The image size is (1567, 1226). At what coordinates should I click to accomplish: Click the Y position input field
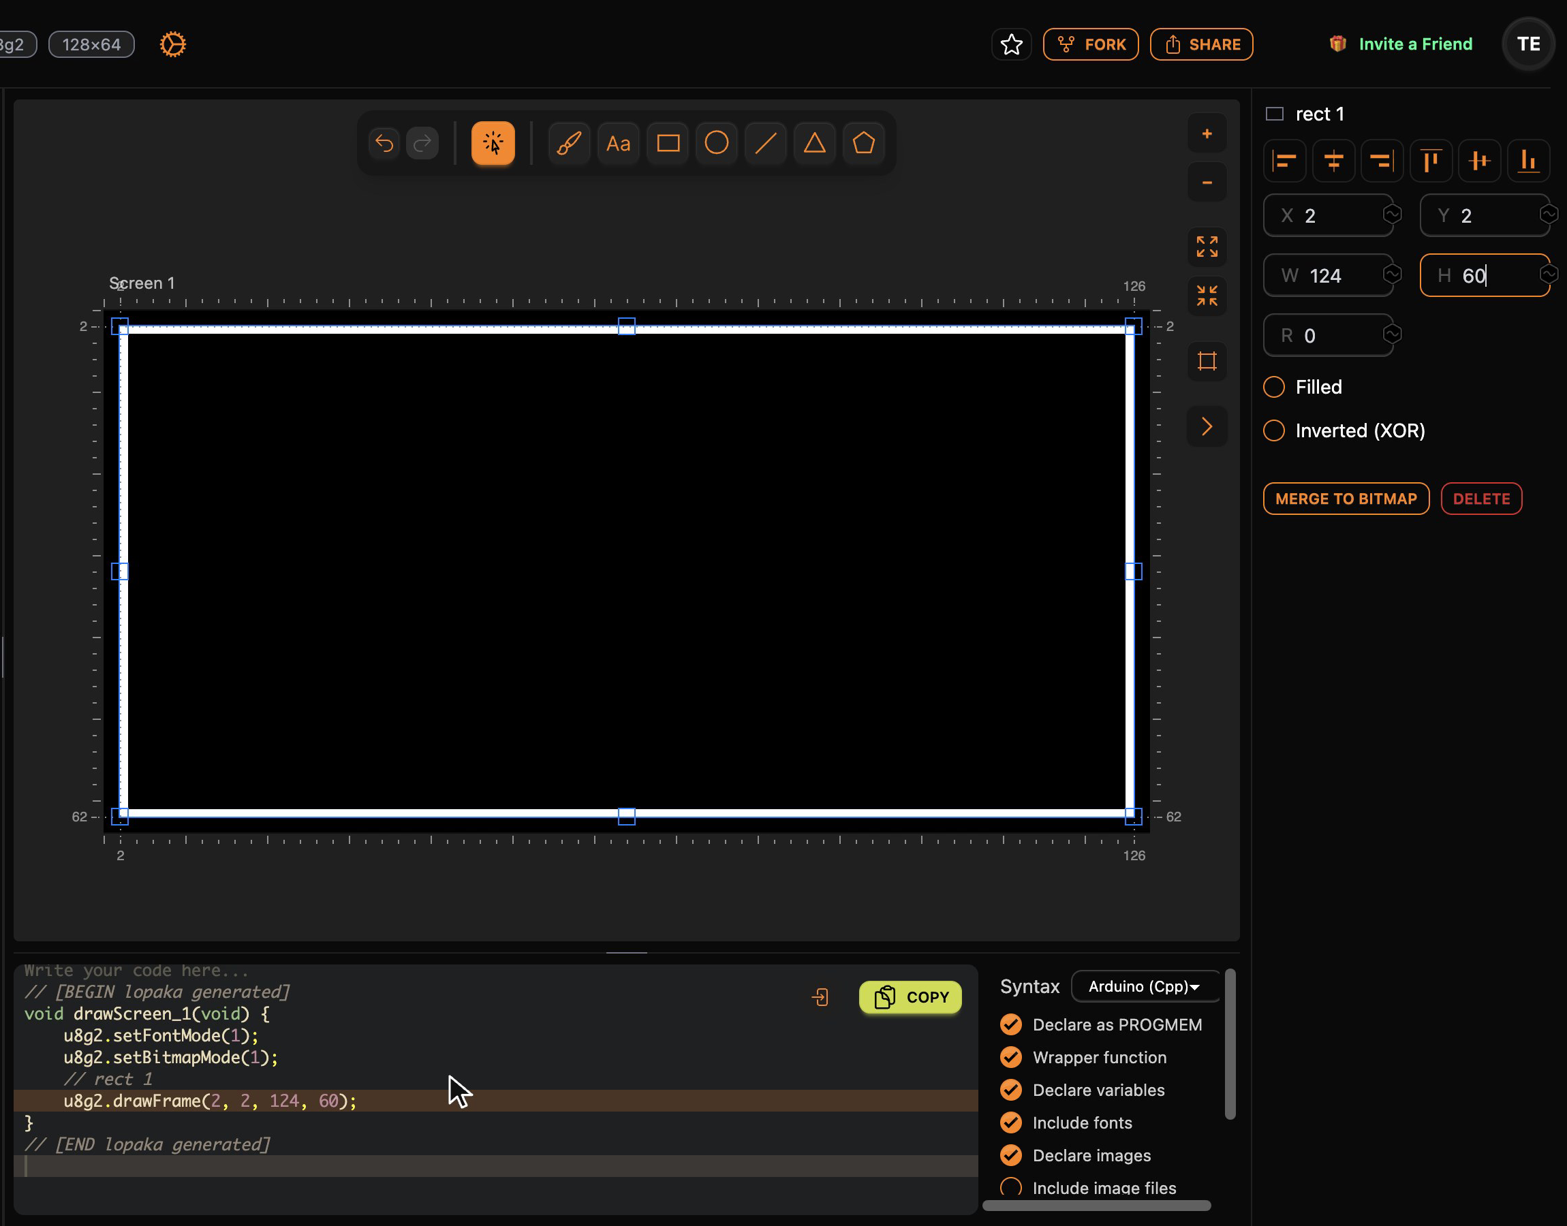tap(1485, 215)
